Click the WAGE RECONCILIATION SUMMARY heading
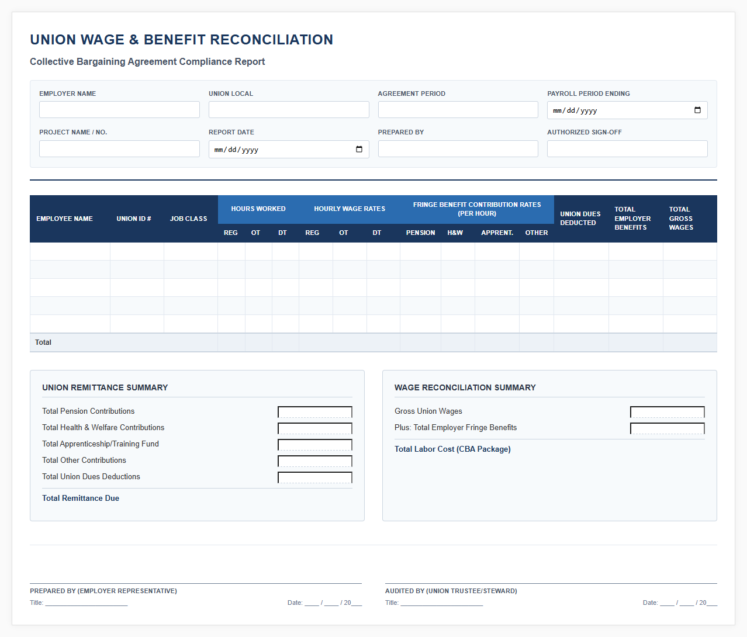 point(465,387)
